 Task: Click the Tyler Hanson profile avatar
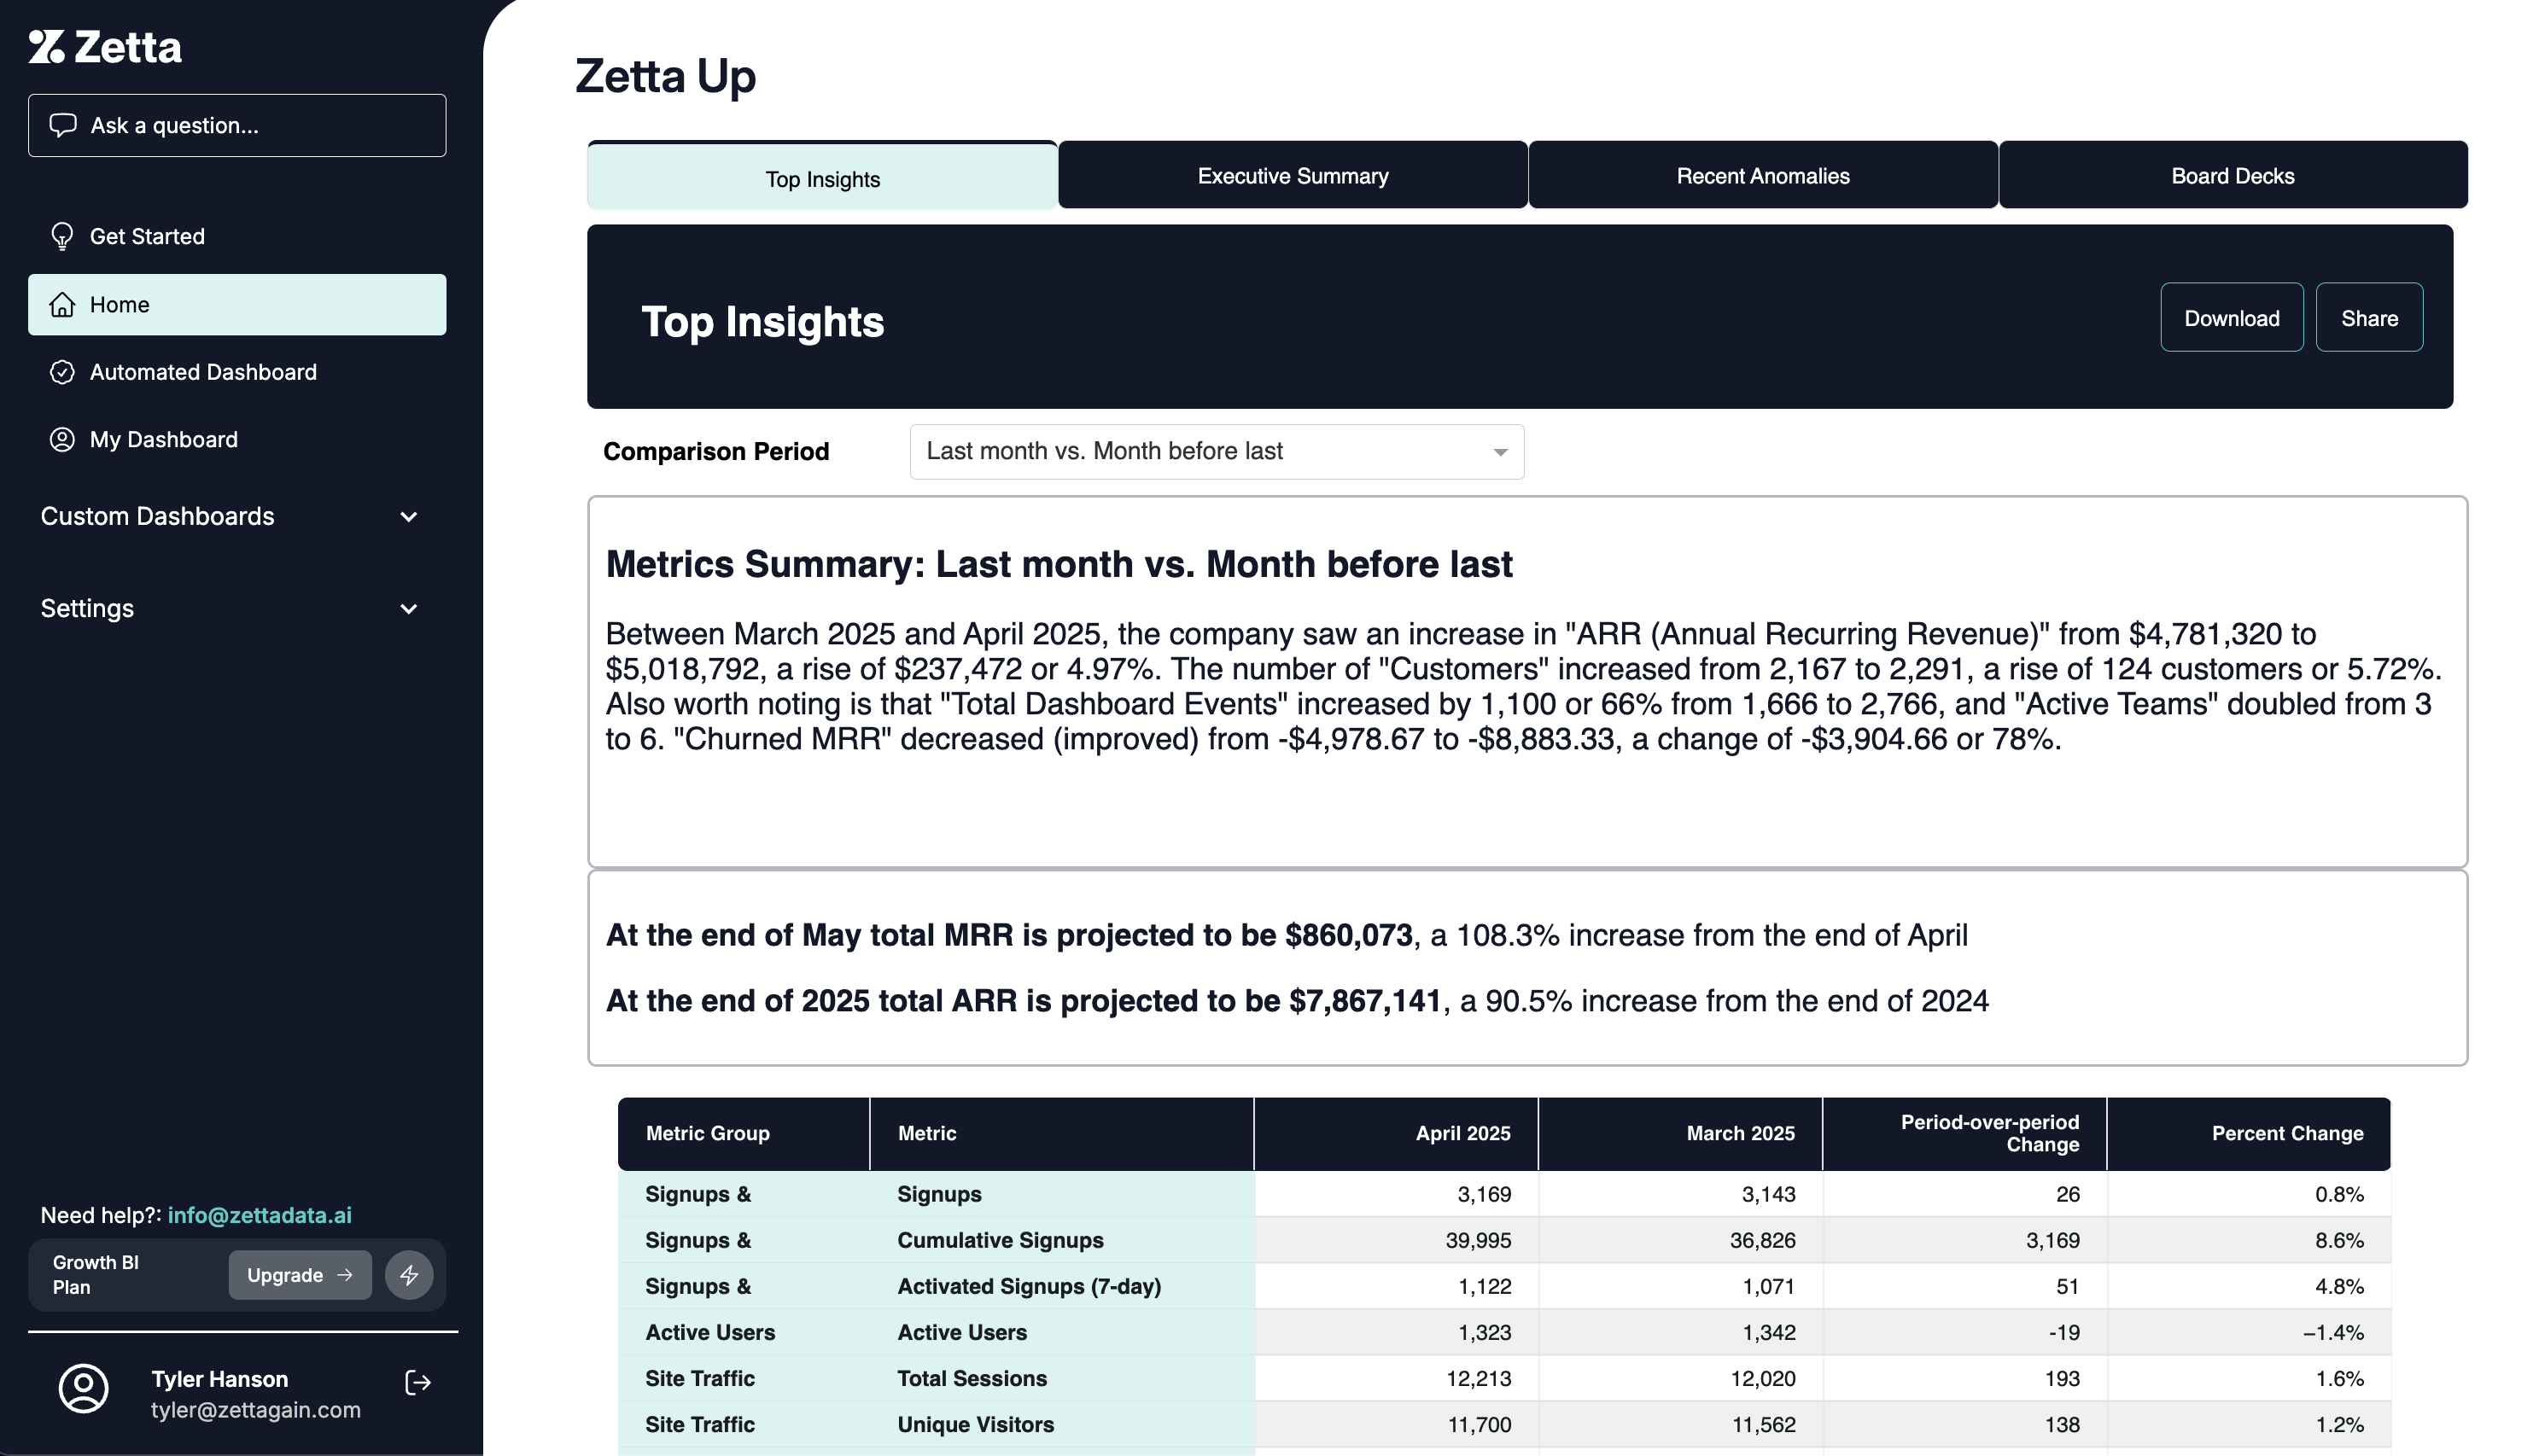[x=84, y=1389]
